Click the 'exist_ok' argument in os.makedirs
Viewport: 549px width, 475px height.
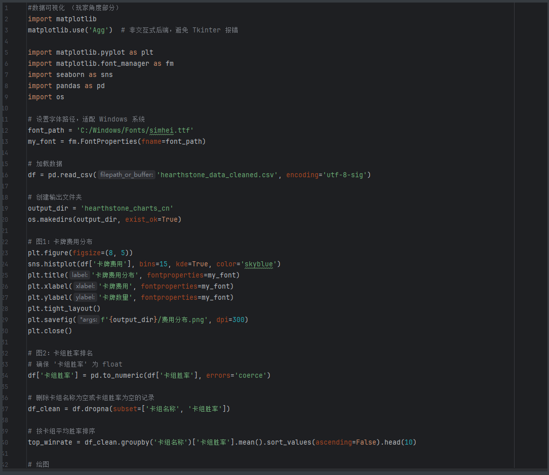141,219
